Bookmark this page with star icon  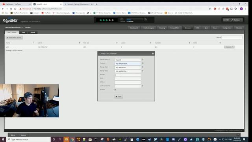(210, 9)
